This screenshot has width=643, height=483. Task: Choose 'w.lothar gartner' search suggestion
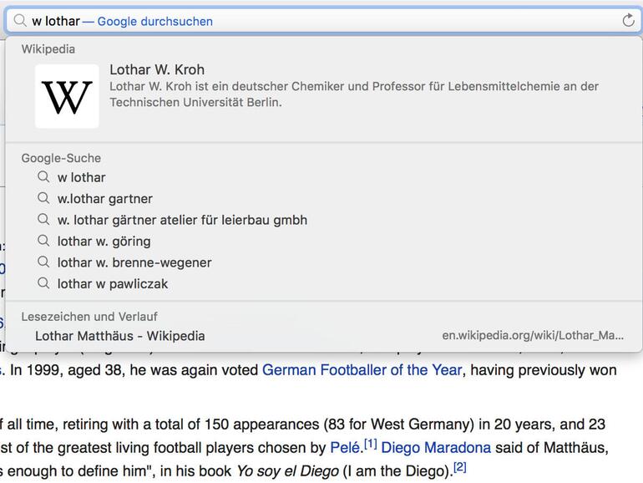click(105, 199)
